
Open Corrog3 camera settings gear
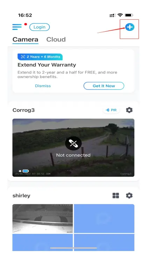tap(129, 110)
